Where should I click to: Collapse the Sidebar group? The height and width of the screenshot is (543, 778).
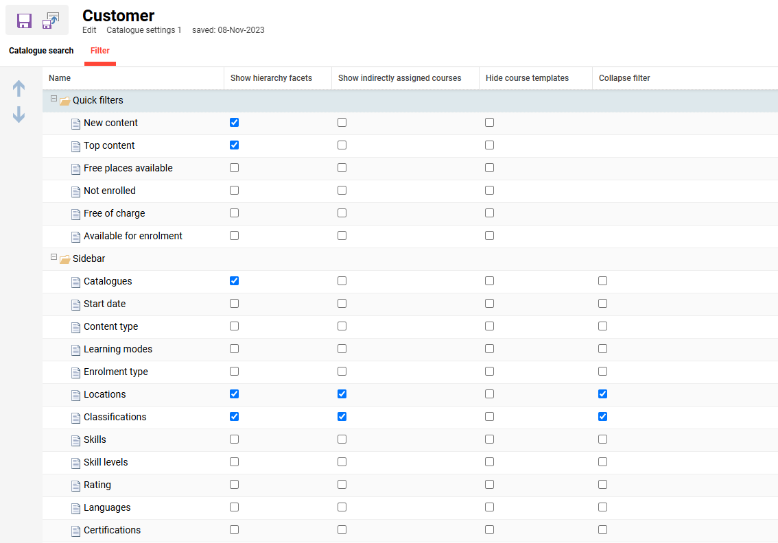[54, 257]
